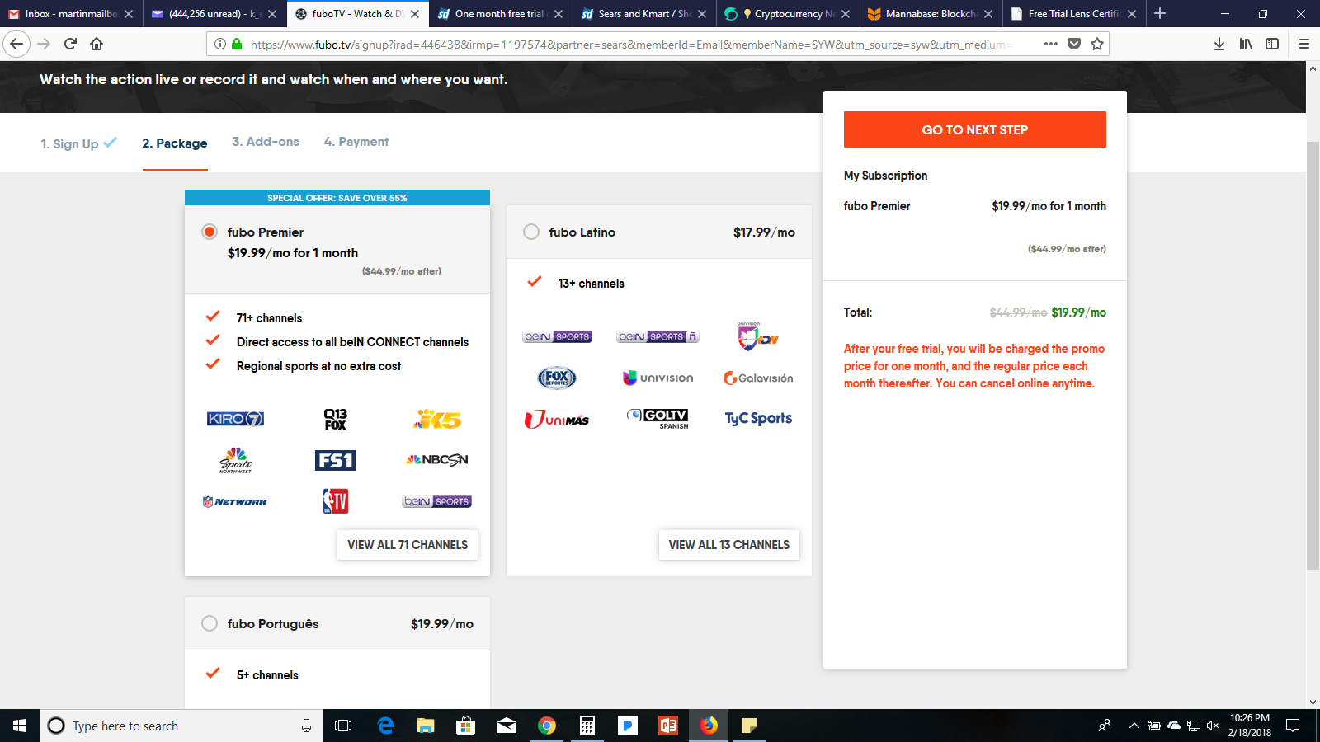Click beIN SPORTS logo in Premier card
The height and width of the screenshot is (742, 1320).
[436, 501]
